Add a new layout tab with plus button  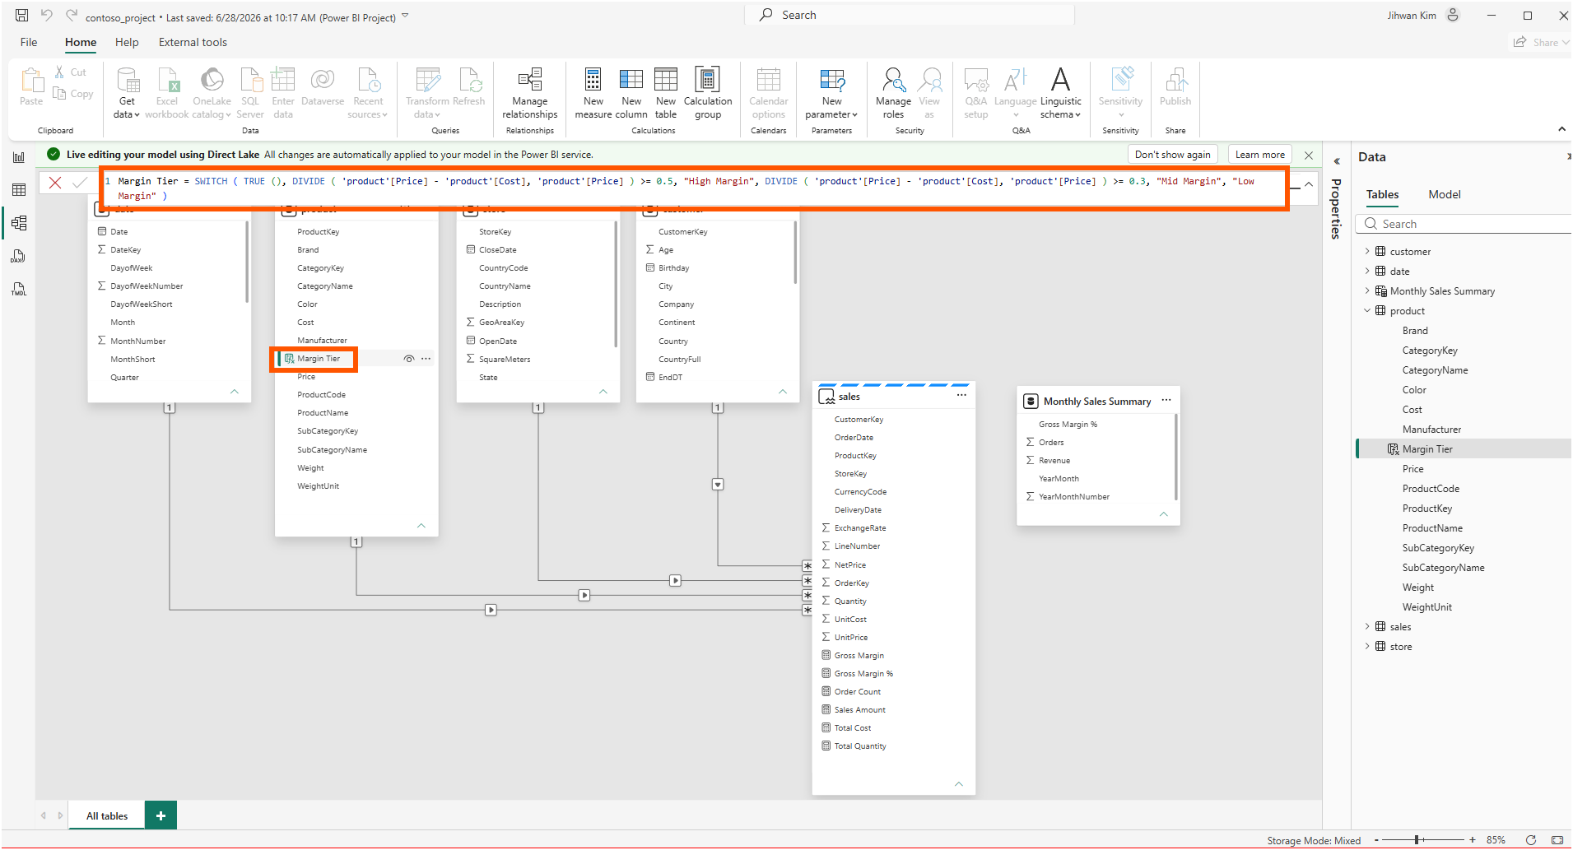point(161,815)
